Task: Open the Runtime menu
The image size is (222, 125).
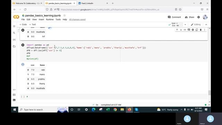Action: pyautogui.click(x=50, y=19)
